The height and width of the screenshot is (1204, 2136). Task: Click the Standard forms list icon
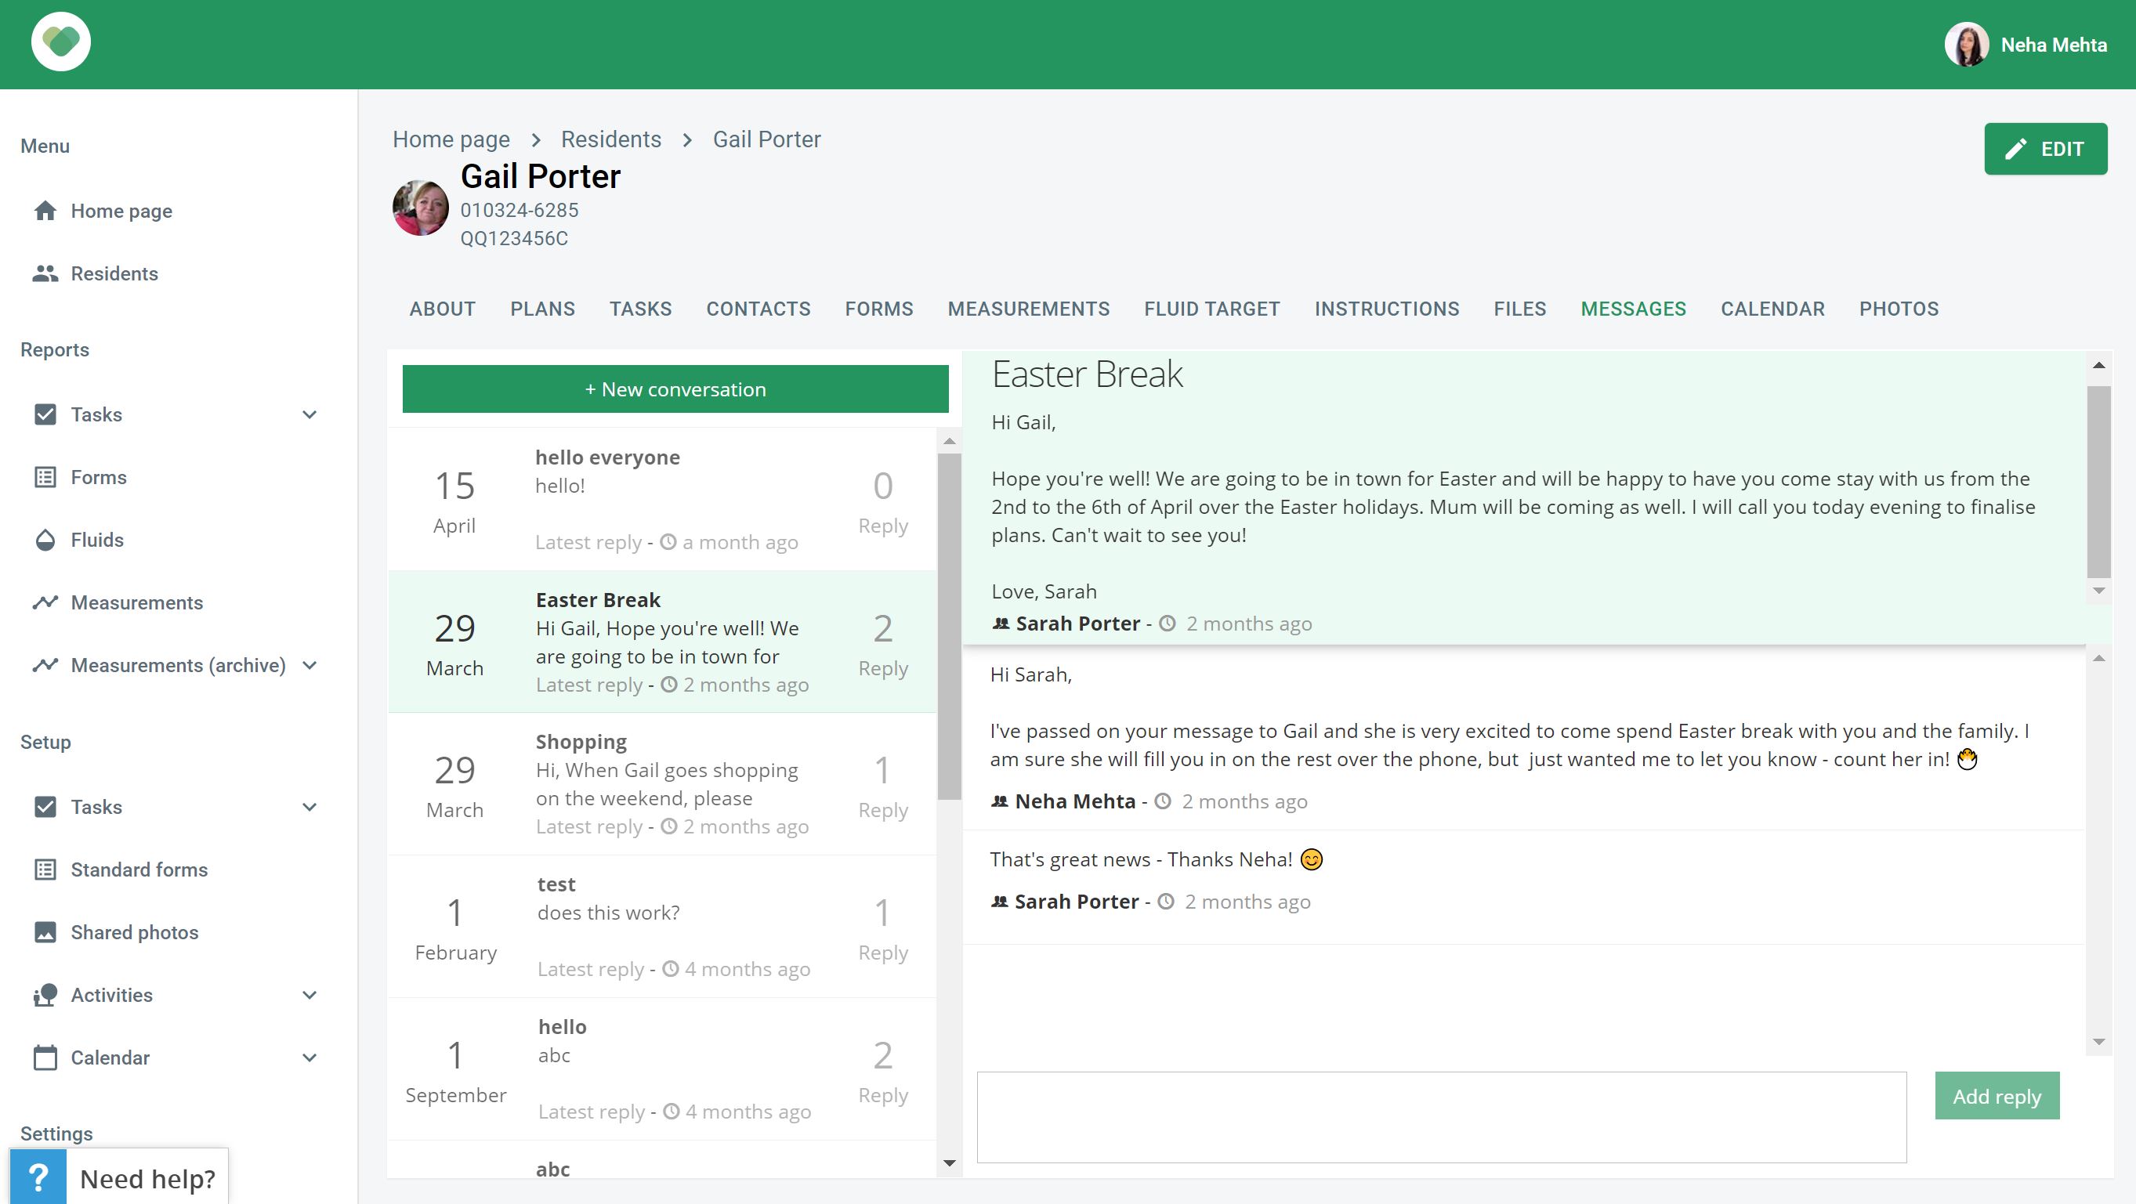point(45,870)
